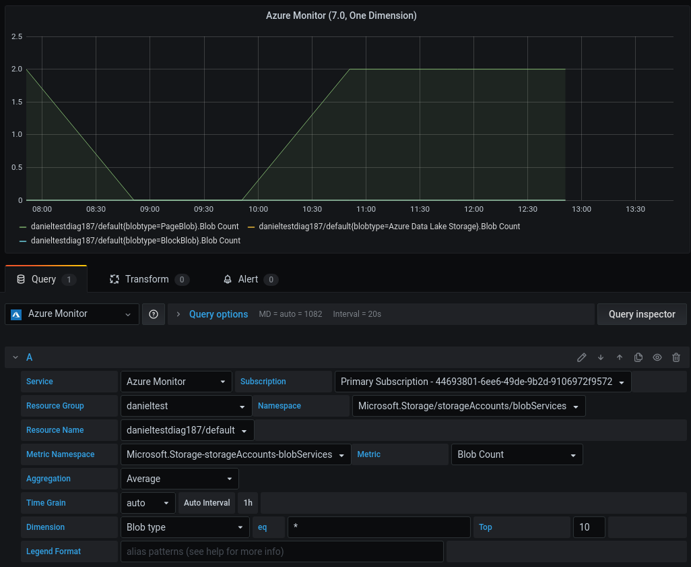Open the Dimension Blob type dropdown
Viewport: 691px width, 567px height.
(x=185, y=527)
